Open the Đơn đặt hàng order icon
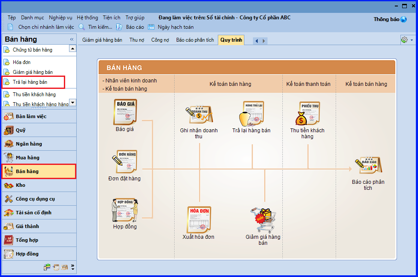This screenshot has width=418, height=277. [125, 161]
